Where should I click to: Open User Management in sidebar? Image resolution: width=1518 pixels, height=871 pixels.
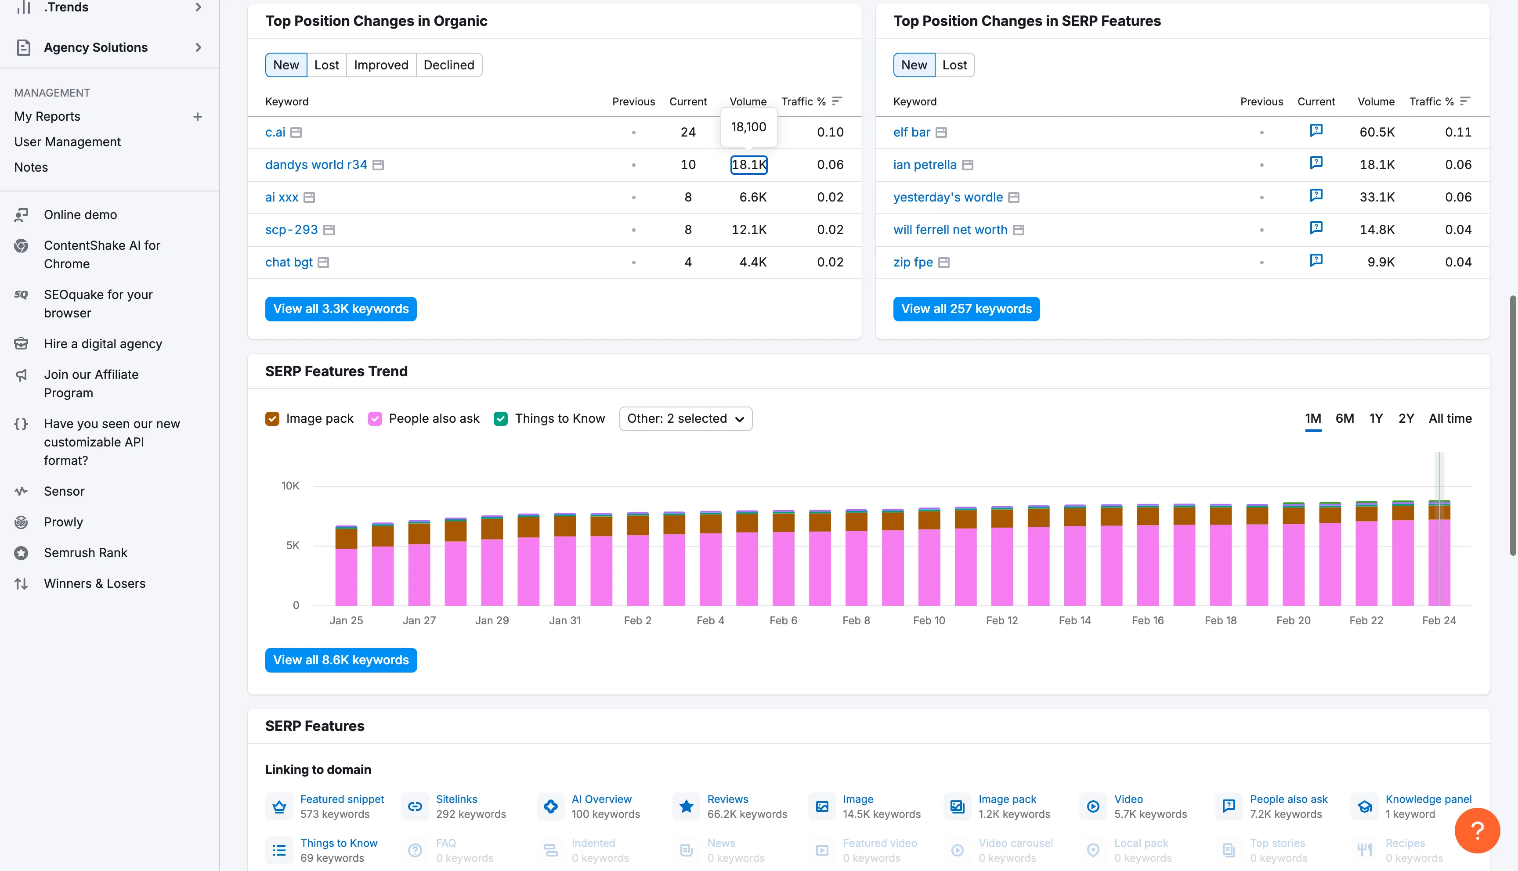click(68, 142)
